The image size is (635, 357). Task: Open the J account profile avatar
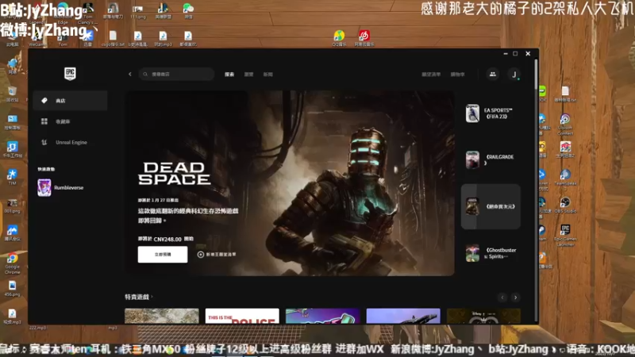coord(514,75)
